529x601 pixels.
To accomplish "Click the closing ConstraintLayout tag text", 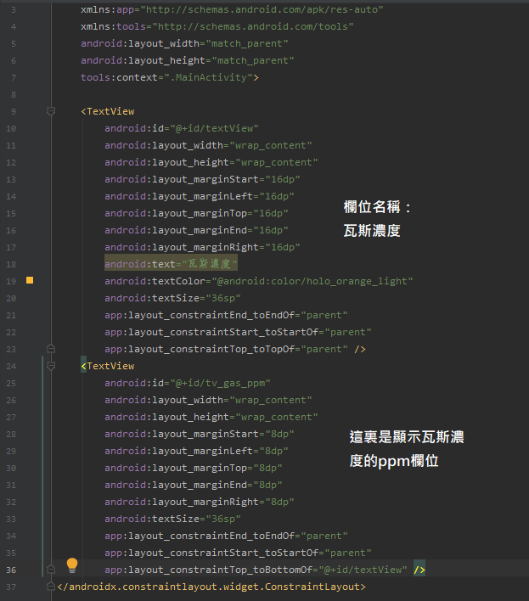I will pos(212,587).
